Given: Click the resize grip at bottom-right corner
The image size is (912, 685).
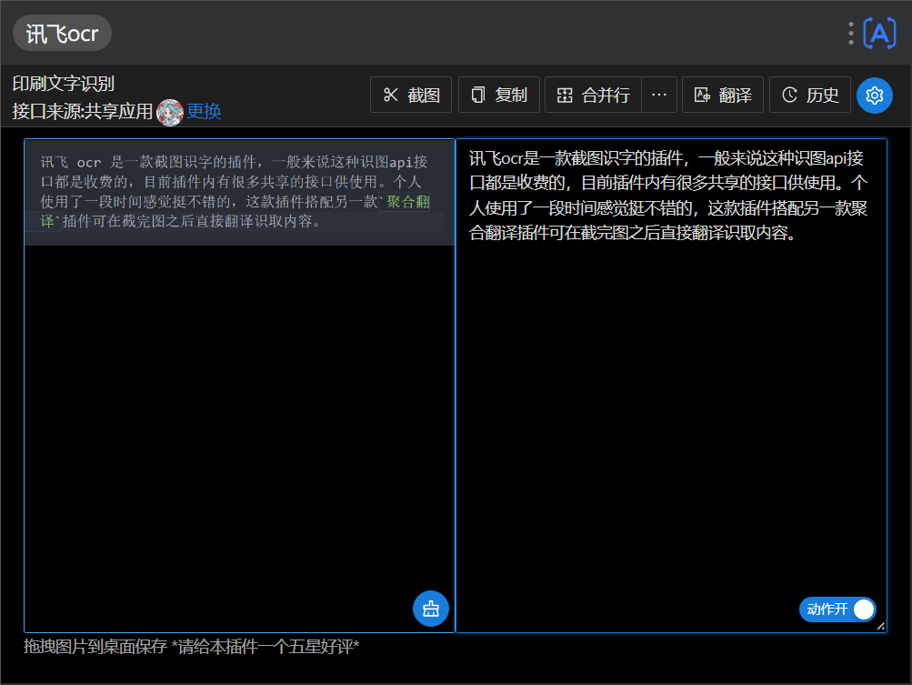Looking at the screenshot, I should (x=882, y=625).
